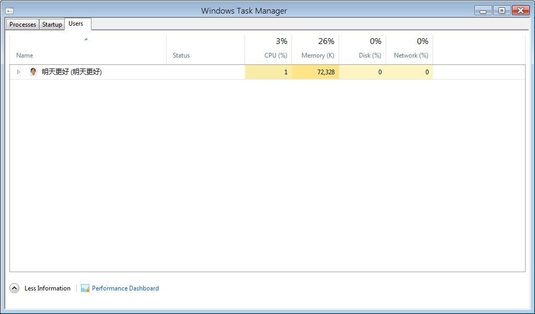Screen dimensions: 535x314
Task: Click the Task Manager title bar icon
Action: (x=9, y=11)
